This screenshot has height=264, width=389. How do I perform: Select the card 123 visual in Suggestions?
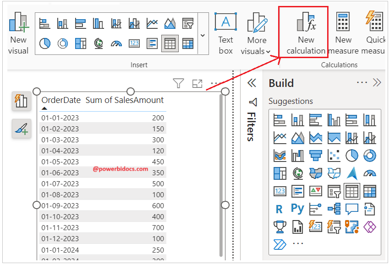[279, 191]
